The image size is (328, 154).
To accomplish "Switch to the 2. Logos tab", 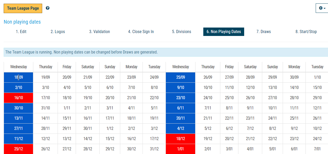I will (x=58, y=32).
